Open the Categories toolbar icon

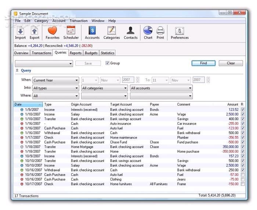(x=112, y=31)
